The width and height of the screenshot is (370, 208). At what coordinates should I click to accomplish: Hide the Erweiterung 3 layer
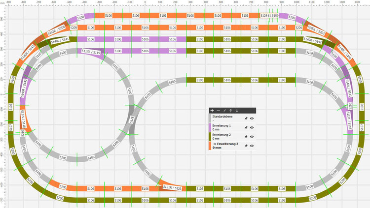252,146
